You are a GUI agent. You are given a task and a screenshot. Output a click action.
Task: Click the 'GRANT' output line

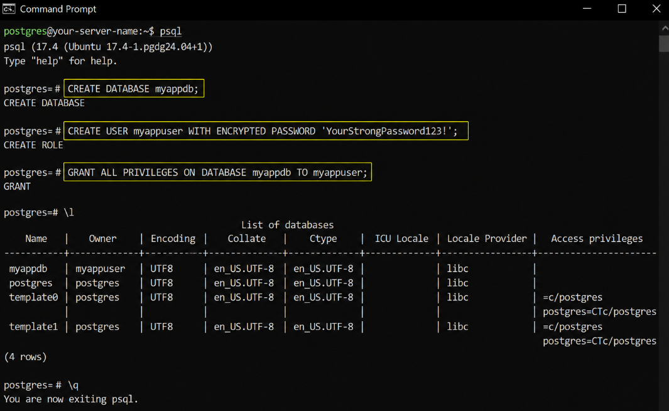[x=17, y=187]
